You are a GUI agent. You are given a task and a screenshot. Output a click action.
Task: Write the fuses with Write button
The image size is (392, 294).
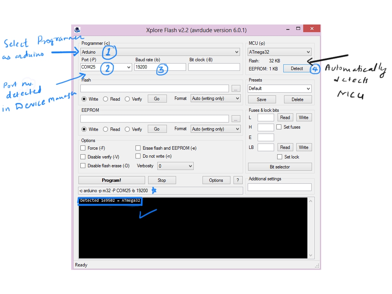coord(304,118)
